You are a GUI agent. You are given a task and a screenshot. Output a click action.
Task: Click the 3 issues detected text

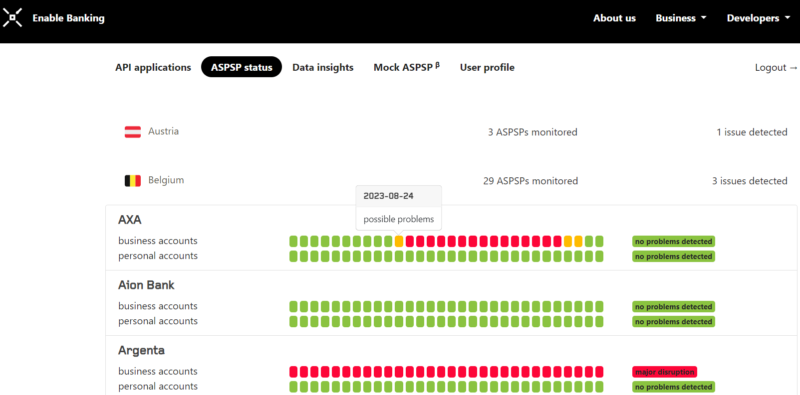click(x=750, y=181)
